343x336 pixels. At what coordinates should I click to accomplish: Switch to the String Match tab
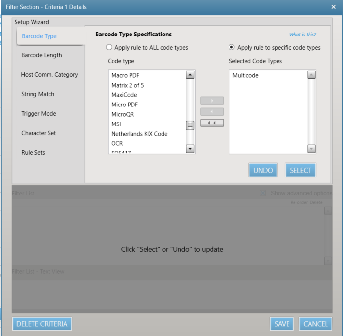pyautogui.click(x=38, y=94)
